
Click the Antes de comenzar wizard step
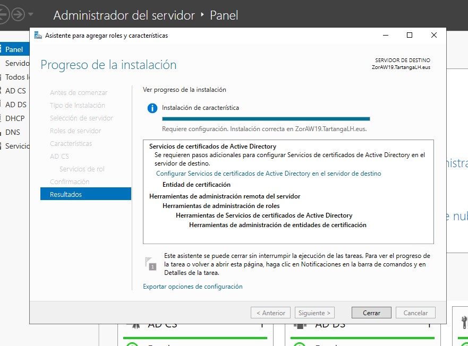pyautogui.click(x=79, y=92)
